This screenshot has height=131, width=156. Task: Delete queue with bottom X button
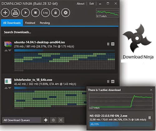click(x=61, y=120)
